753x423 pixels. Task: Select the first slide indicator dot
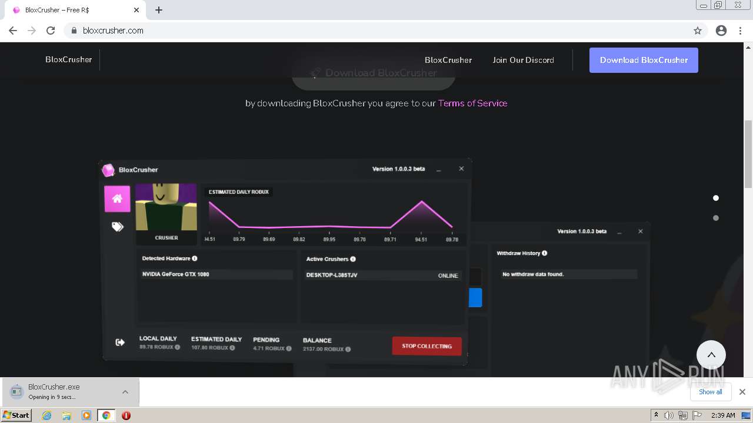point(716,198)
